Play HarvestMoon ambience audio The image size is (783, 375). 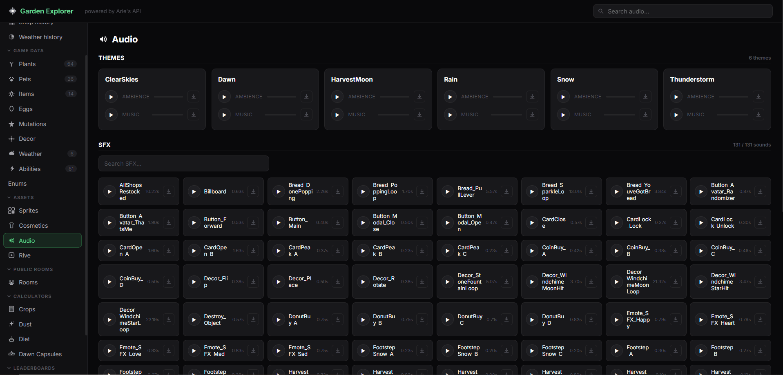click(337, 97)
